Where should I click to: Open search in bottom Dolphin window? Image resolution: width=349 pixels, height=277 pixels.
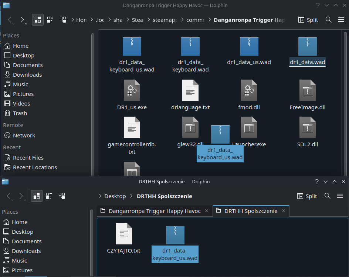coord(328,196)
